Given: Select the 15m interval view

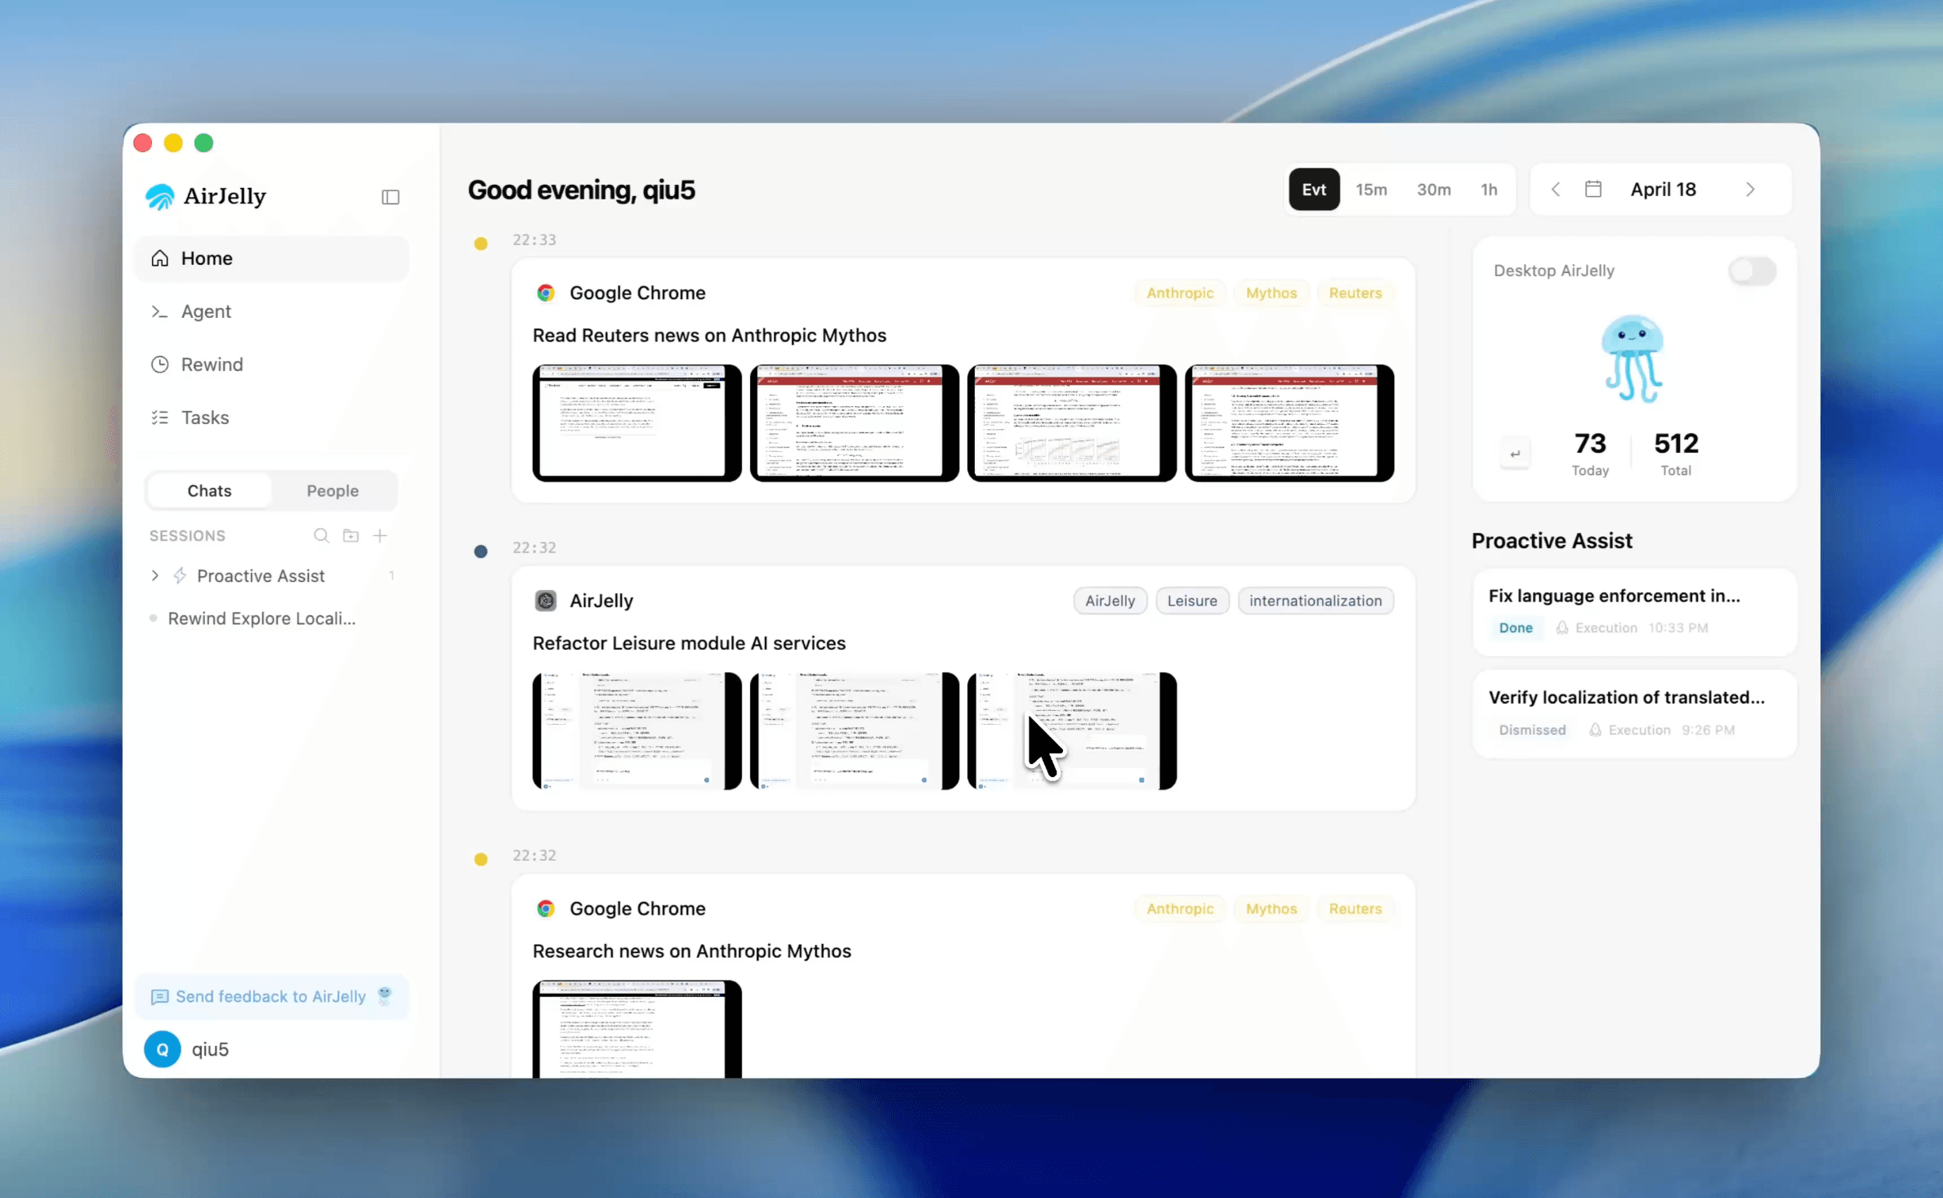Looking at the screenshot, I should 1371,190.
